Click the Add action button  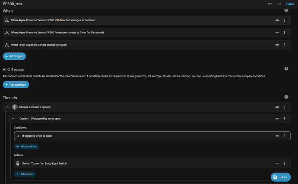(x=25, y=174)
